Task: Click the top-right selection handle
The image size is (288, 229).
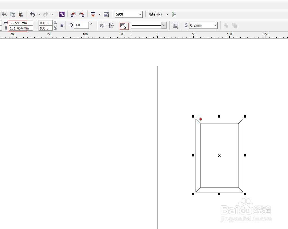Action: tap(245, 117)
